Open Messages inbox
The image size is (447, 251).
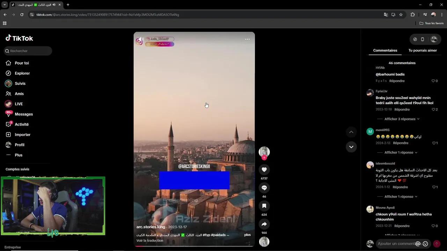tap(19, 114)
